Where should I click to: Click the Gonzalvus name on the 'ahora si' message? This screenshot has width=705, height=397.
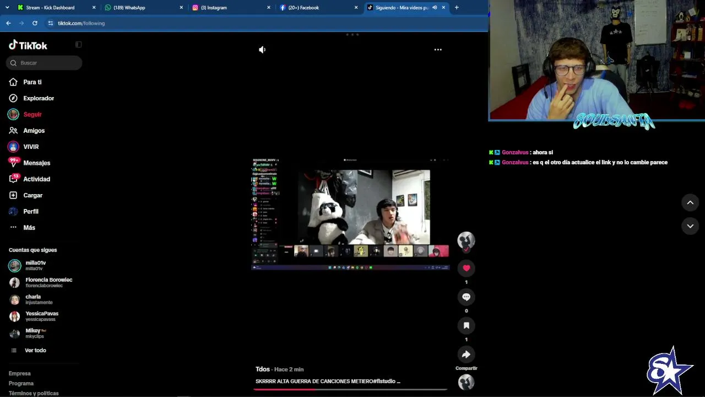pyautogui.click(x=515, y=152)
